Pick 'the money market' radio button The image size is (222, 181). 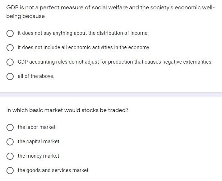tap(10, 156)
